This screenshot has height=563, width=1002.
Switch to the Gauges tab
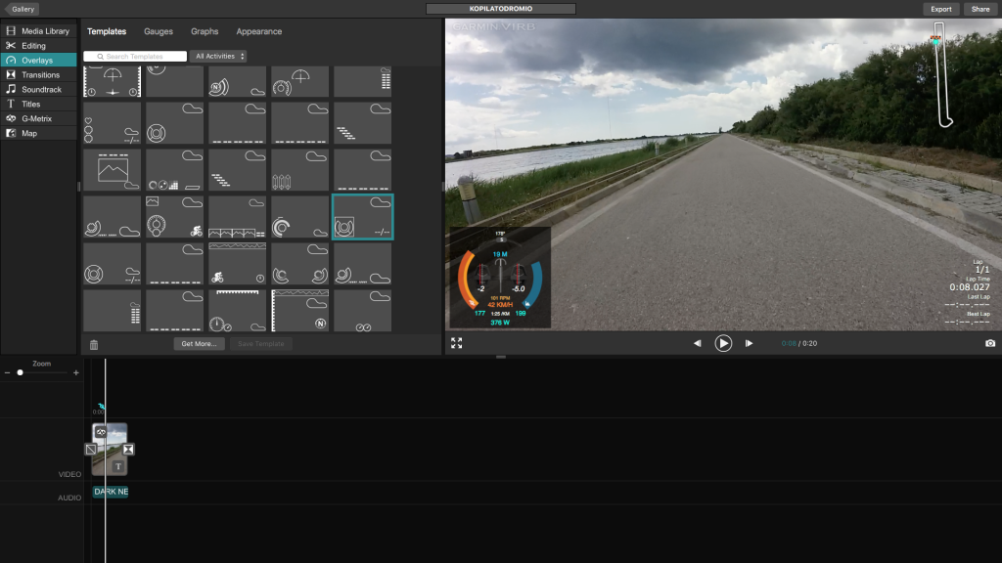[x=159, y=31]
